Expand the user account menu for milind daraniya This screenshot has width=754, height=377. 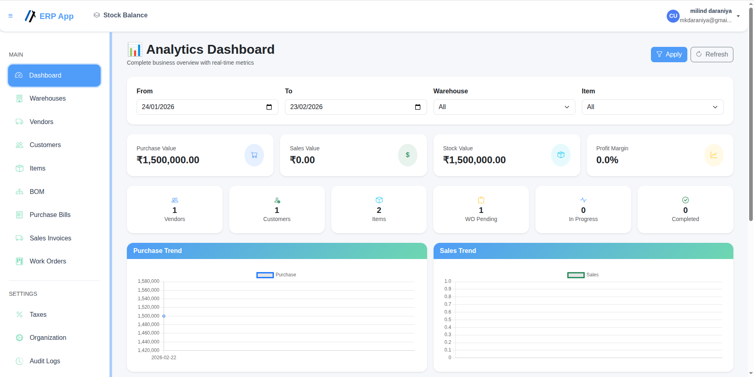tap(739, 16)
